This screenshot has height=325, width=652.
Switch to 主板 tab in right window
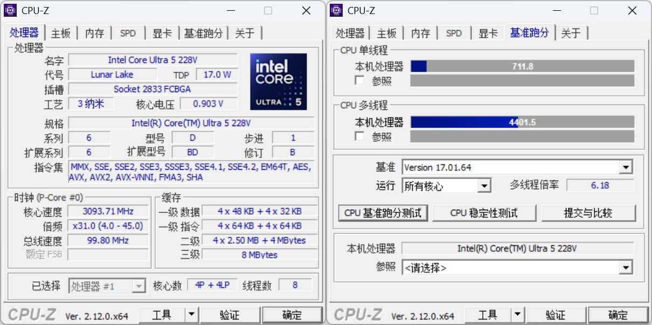point(387,33)
